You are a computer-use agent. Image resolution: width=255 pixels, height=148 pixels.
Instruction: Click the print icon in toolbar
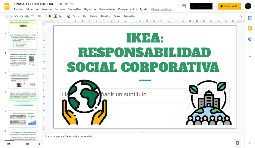pyautogui.click(x=27, y=16)
